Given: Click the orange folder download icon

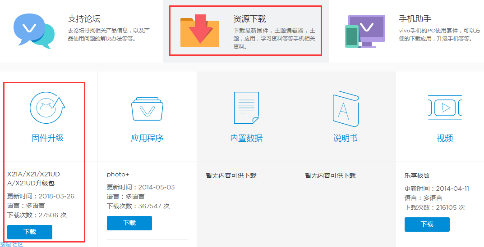Looking at the screenshot, I should [200, 31].
